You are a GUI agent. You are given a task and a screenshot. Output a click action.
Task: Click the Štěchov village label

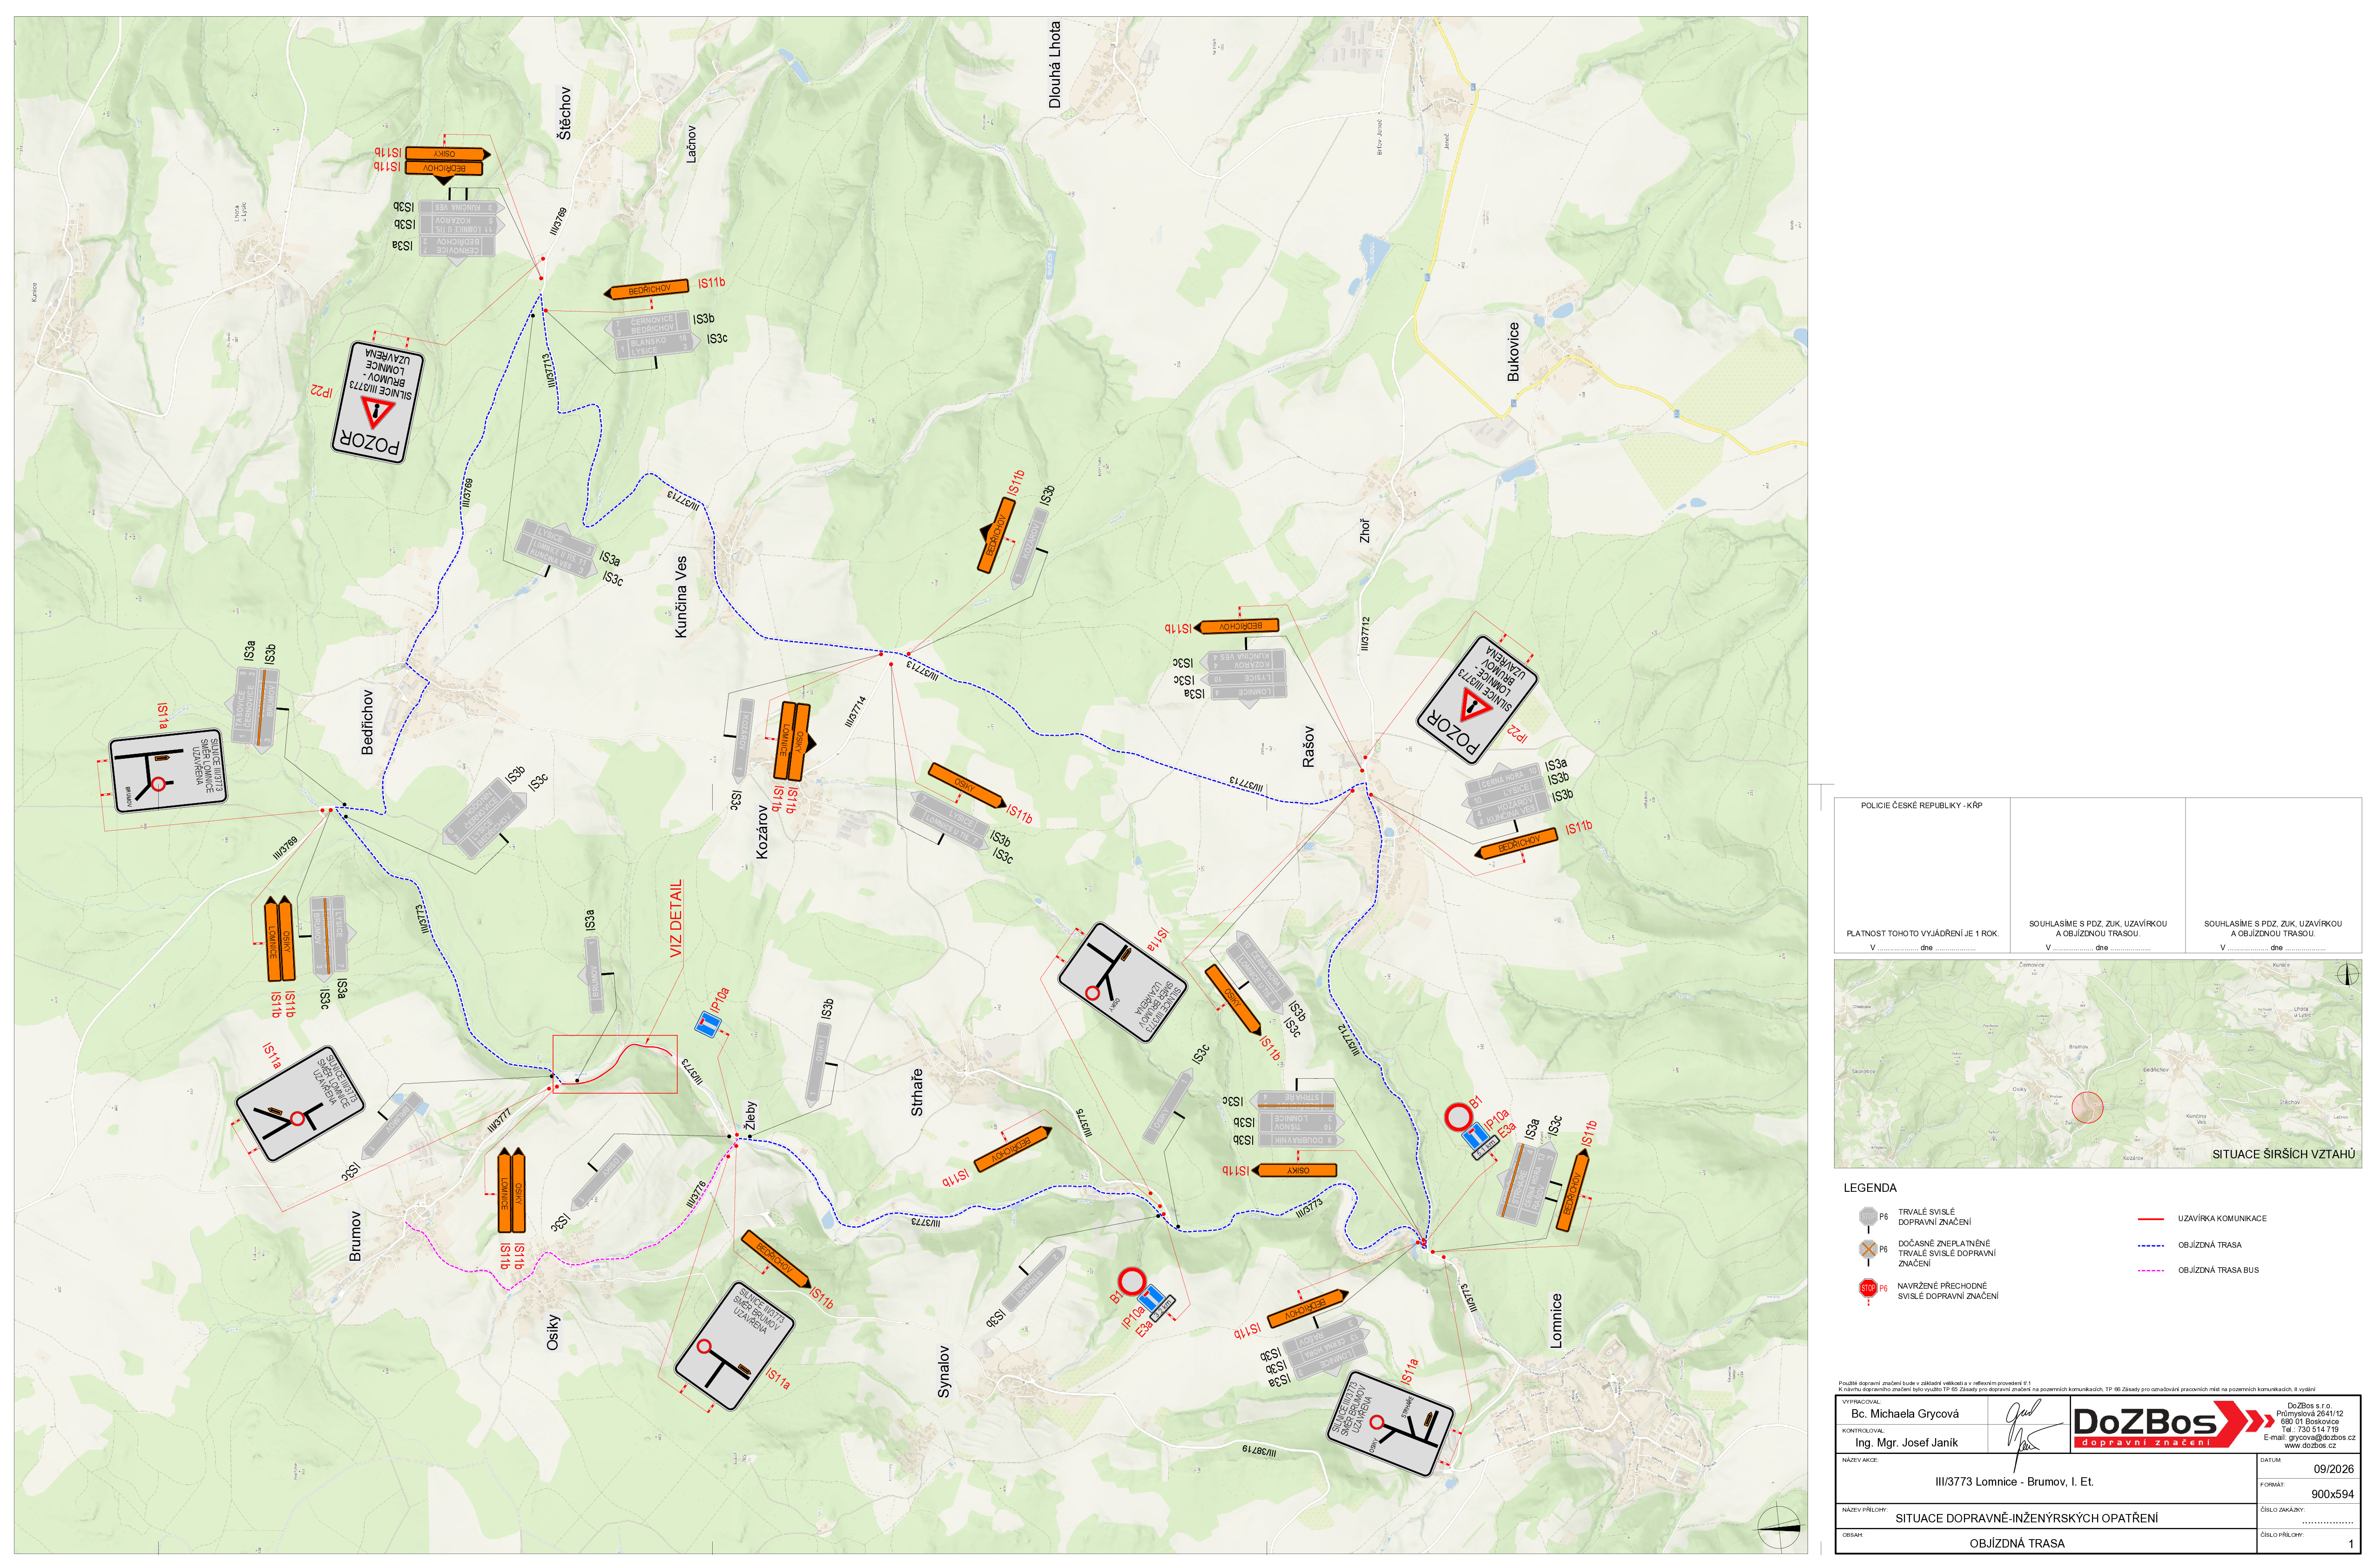point(565,113)
